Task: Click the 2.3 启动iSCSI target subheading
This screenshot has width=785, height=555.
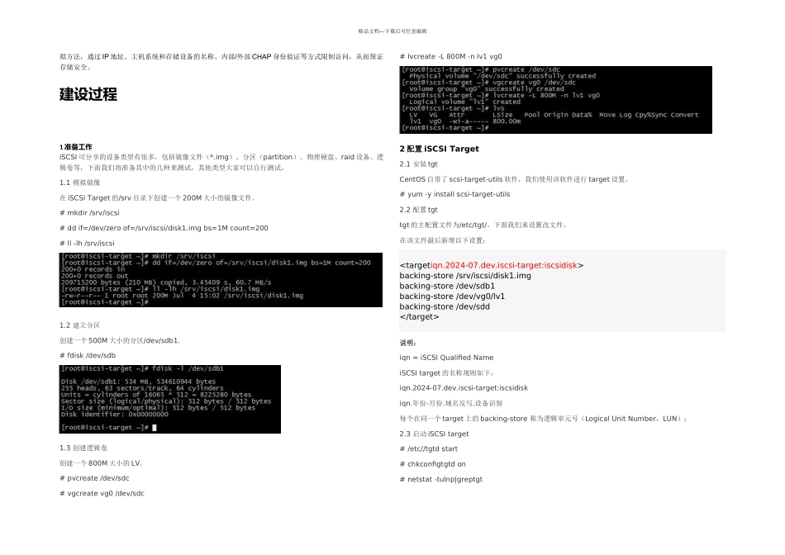Action: [434, 434]
